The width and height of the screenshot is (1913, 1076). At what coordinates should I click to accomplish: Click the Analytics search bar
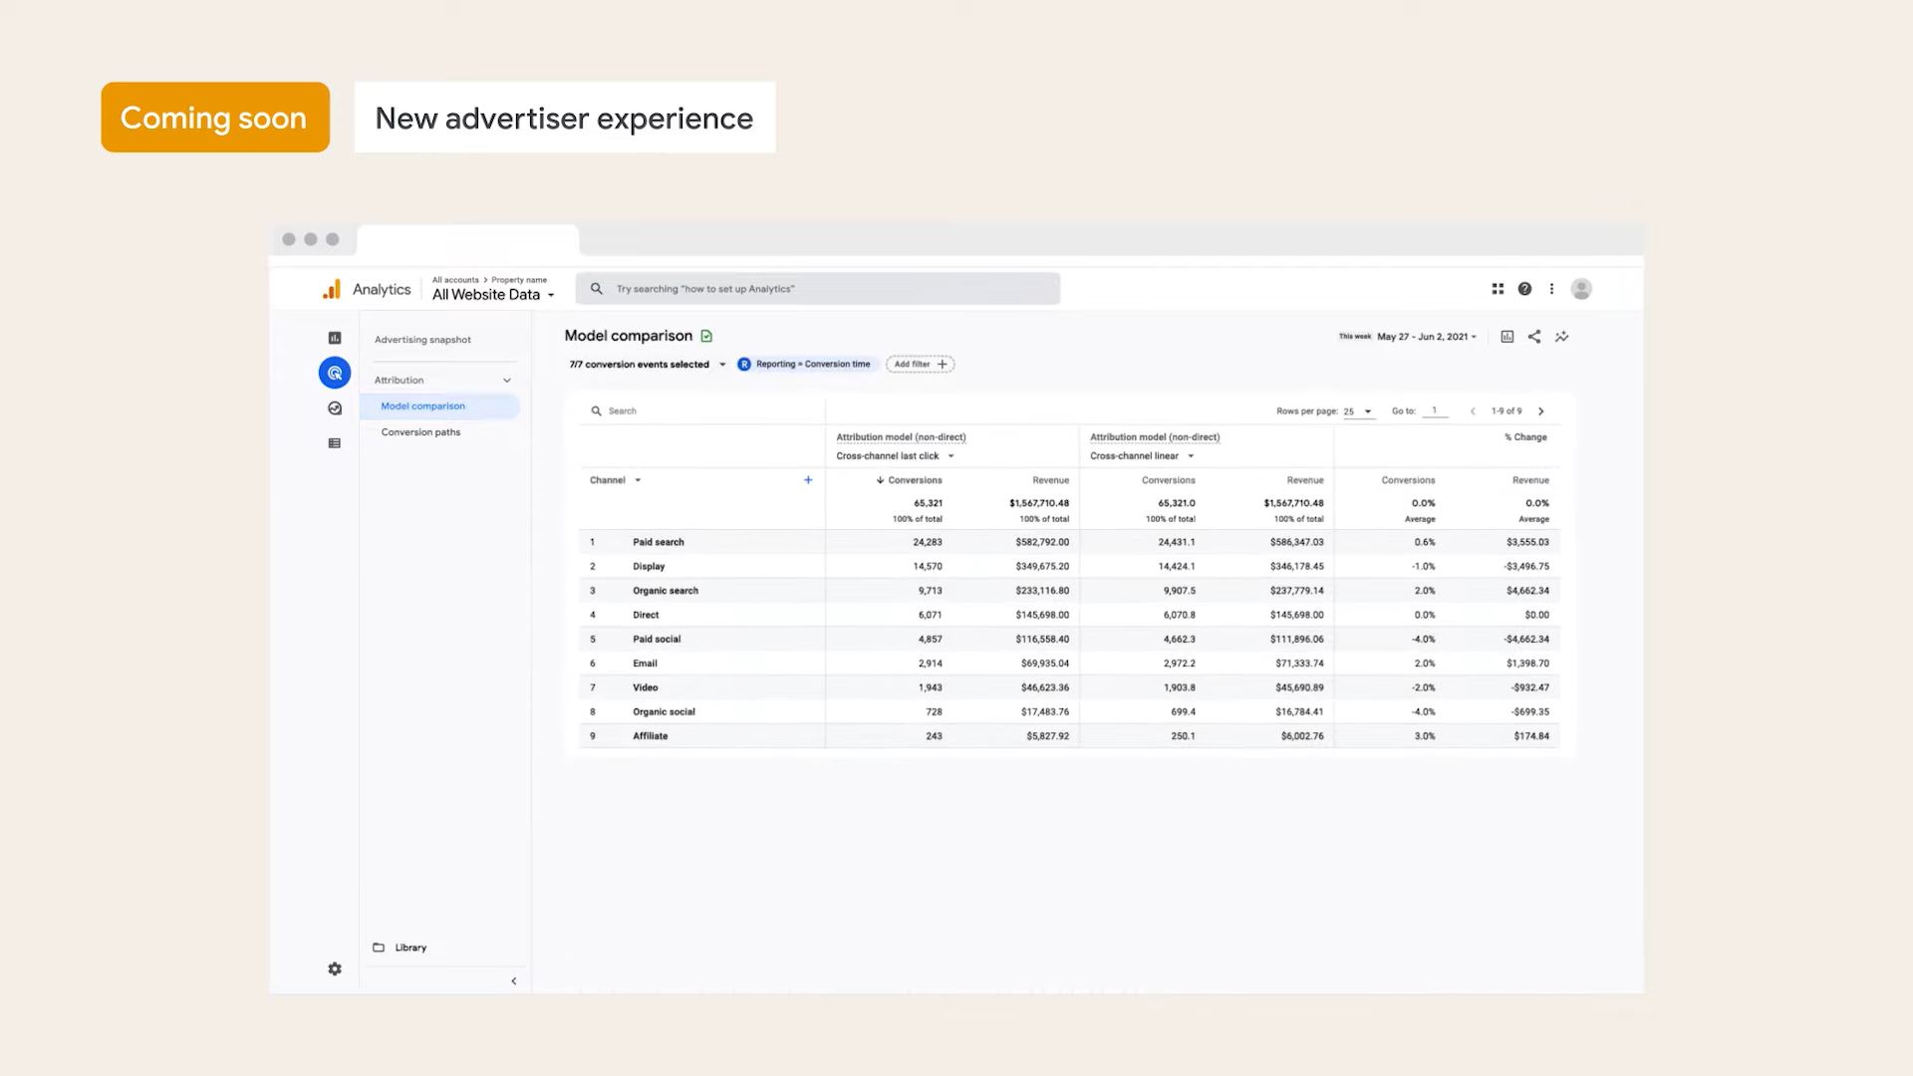(818, 289)
